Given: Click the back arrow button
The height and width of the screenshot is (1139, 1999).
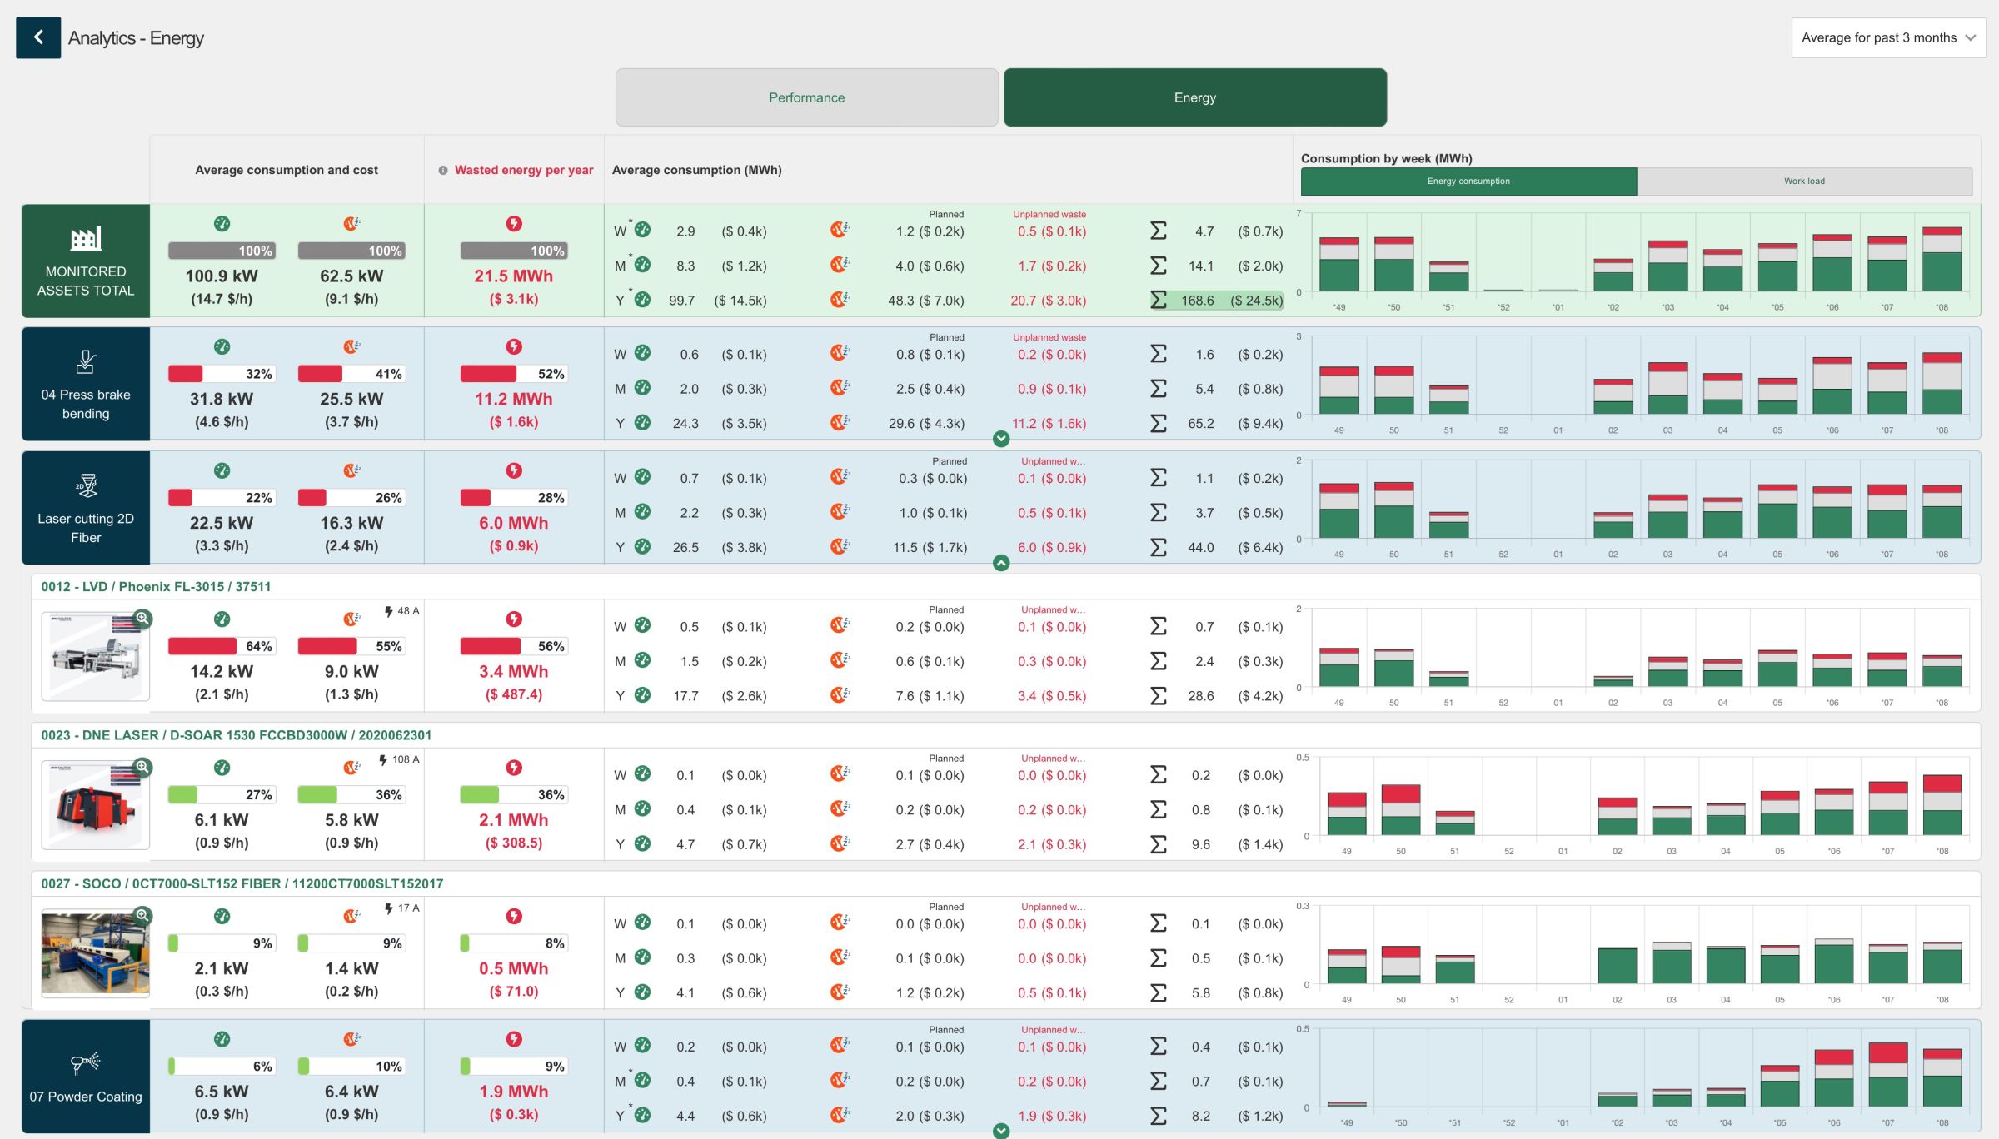Looking at the screenshot, I should (38, 37).
